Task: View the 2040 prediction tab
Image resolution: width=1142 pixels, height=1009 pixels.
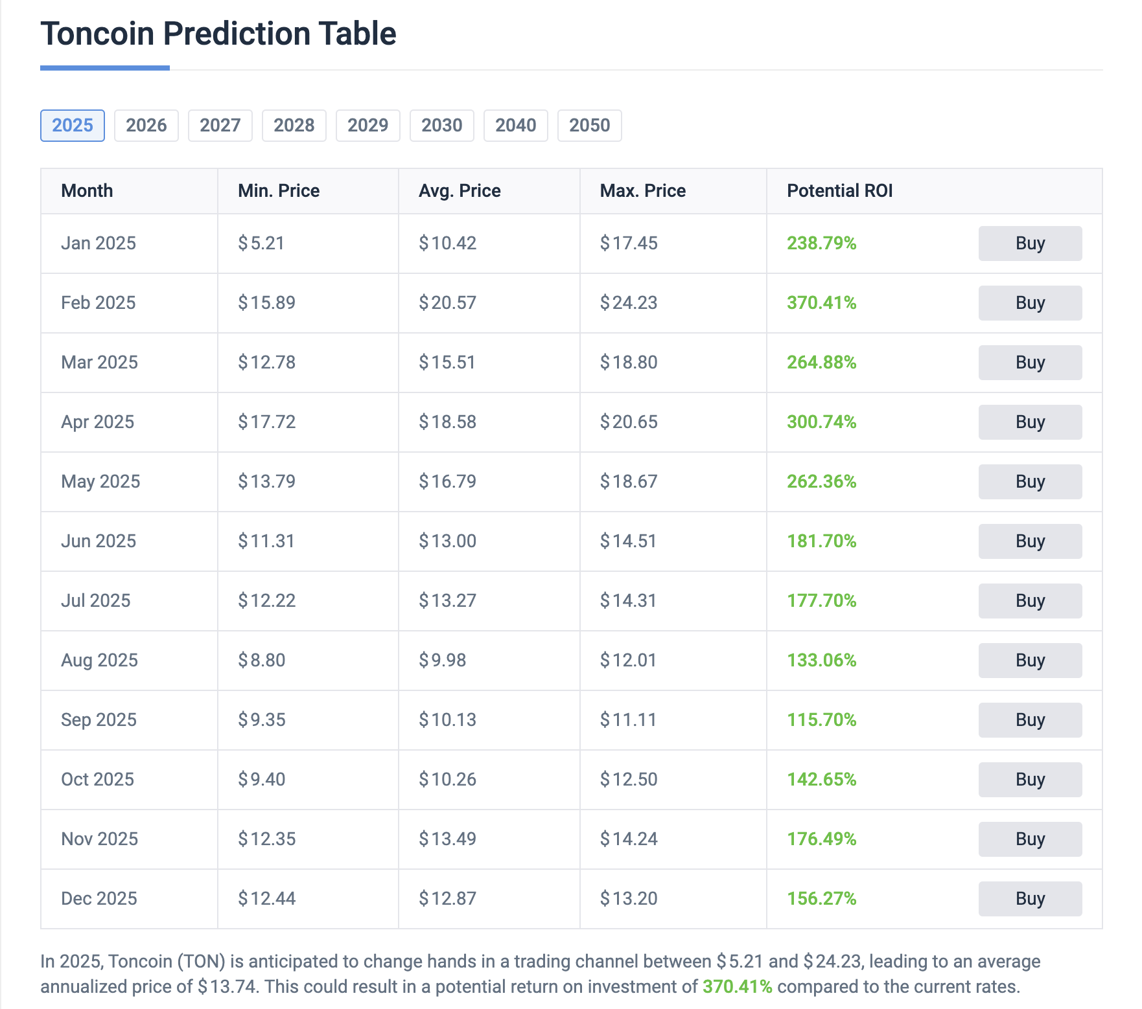Action: tap(516, 125)
